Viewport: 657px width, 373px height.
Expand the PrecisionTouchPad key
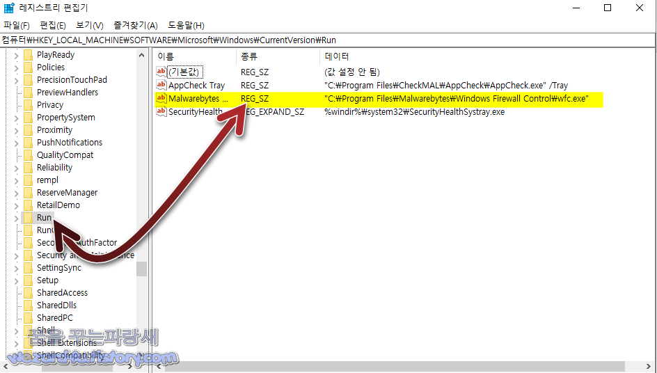tap(16, 81)
